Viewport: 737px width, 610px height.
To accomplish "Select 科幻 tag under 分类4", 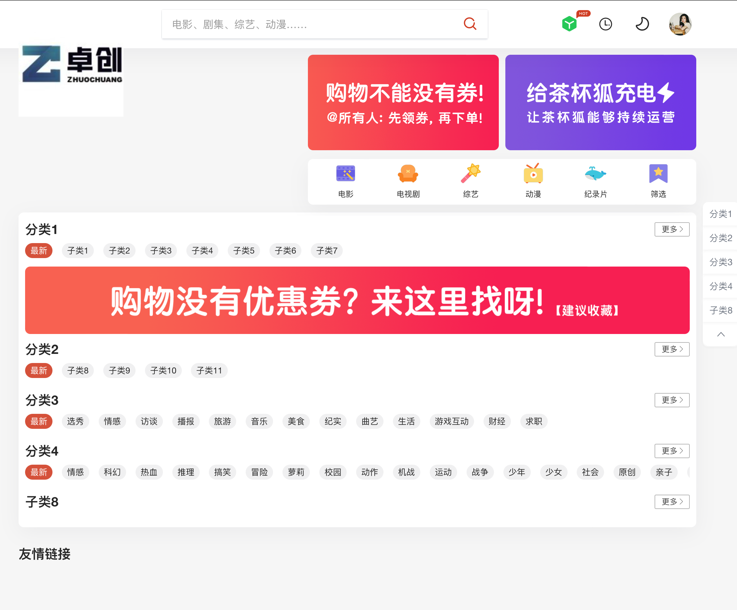I will (x=112, y=472).
